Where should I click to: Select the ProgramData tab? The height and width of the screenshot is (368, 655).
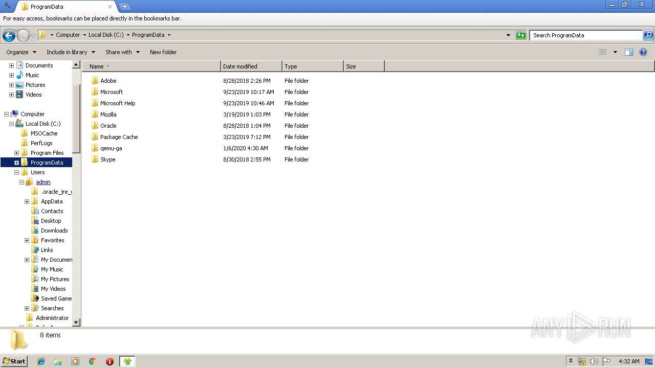coord(65,7)
